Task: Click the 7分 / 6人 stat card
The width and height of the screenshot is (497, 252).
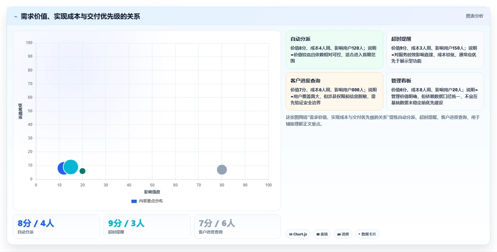Action: tap(238, 227)
